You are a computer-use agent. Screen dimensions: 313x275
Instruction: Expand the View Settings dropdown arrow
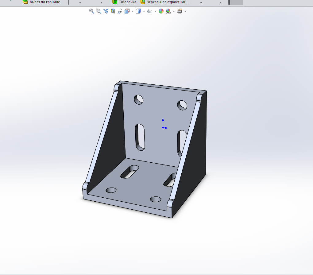(x=185, y=12)
